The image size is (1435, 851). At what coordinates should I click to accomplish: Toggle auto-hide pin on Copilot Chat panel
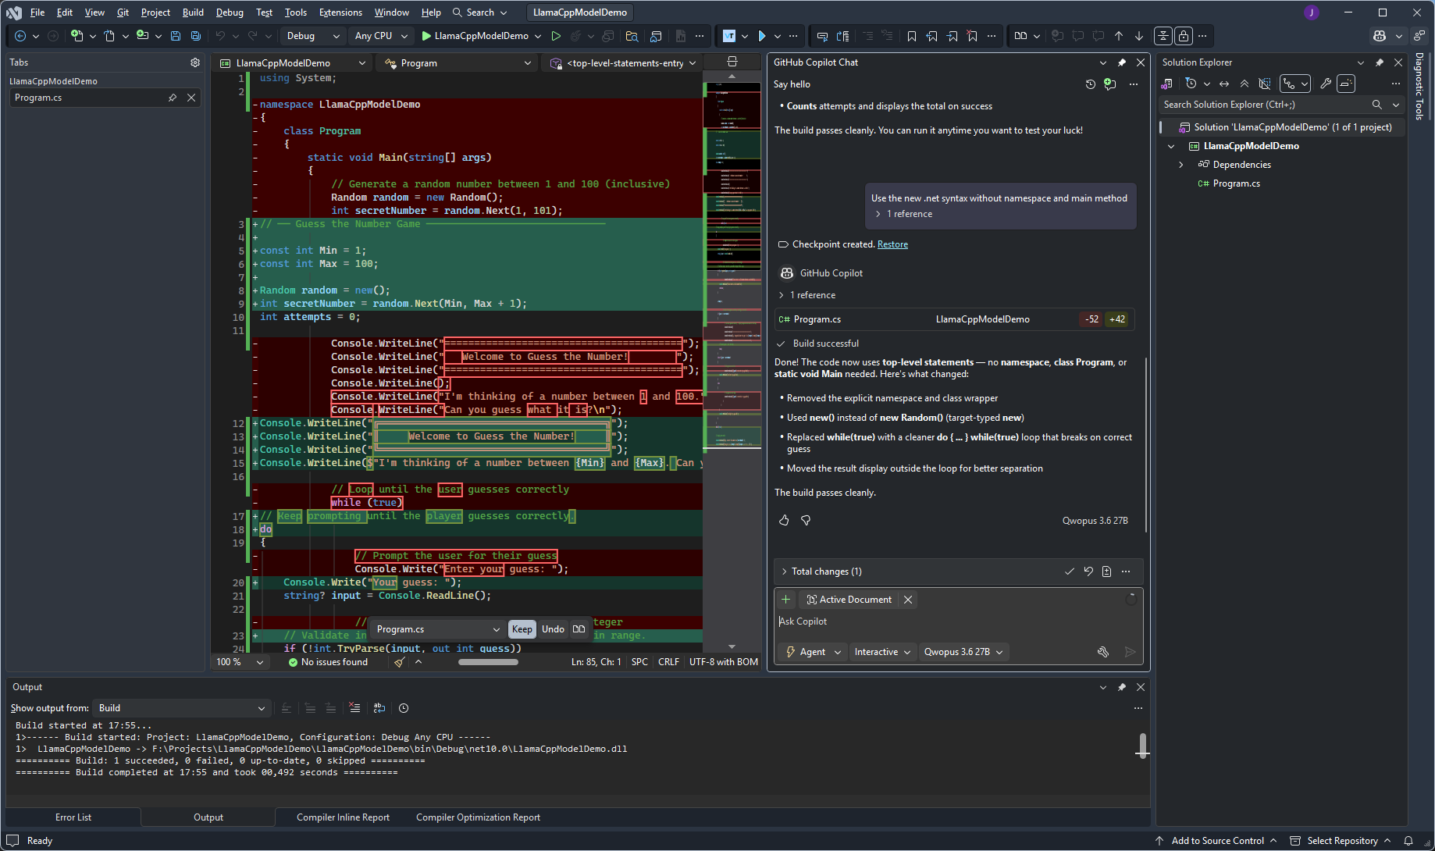(x=1122, y=62)
